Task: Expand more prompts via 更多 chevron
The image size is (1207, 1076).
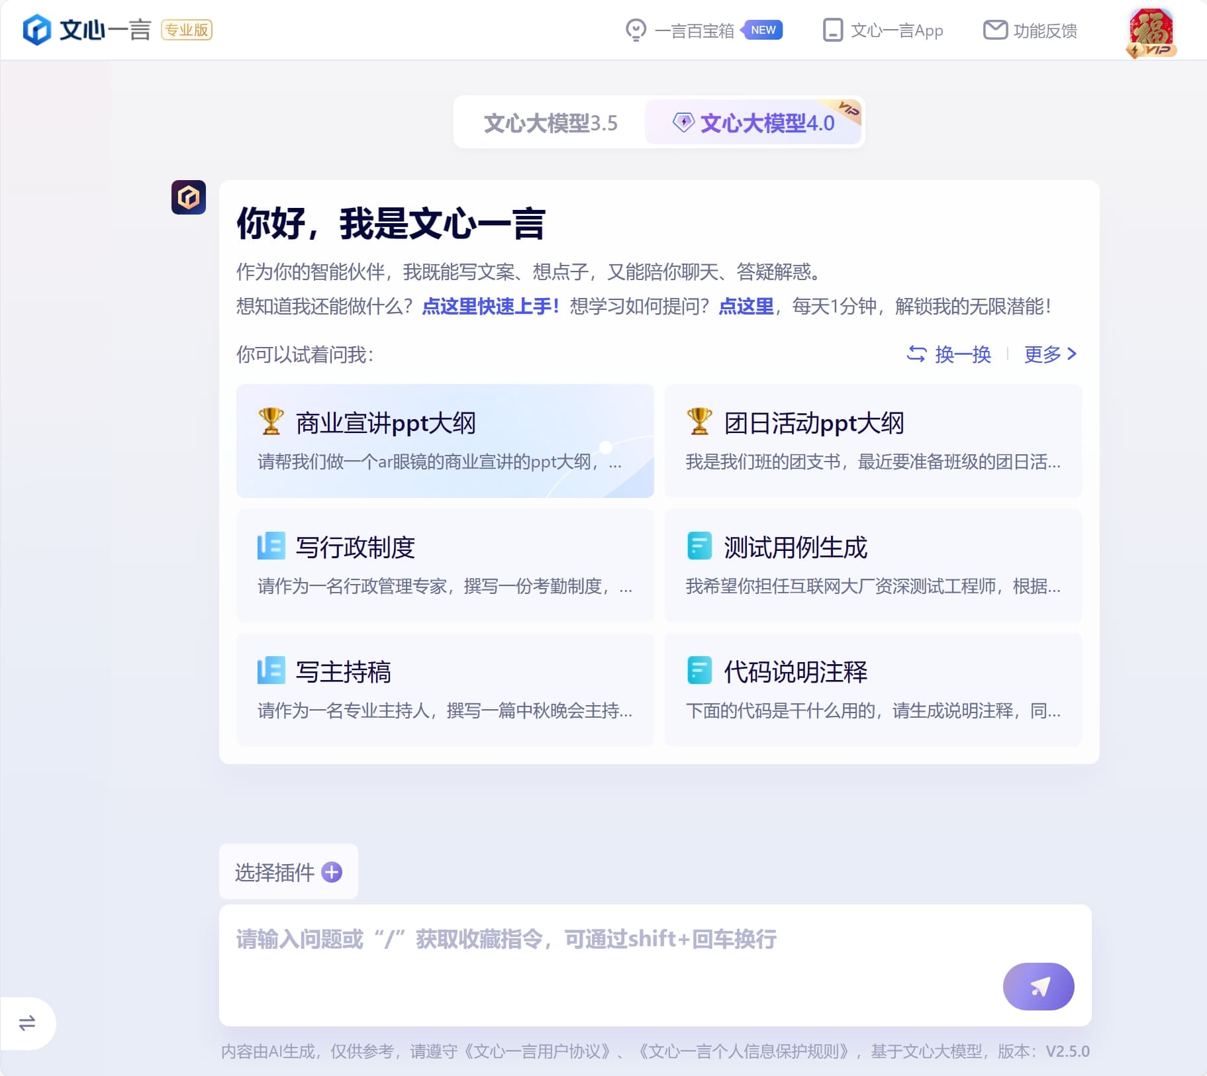Action: coord(1050,354)
